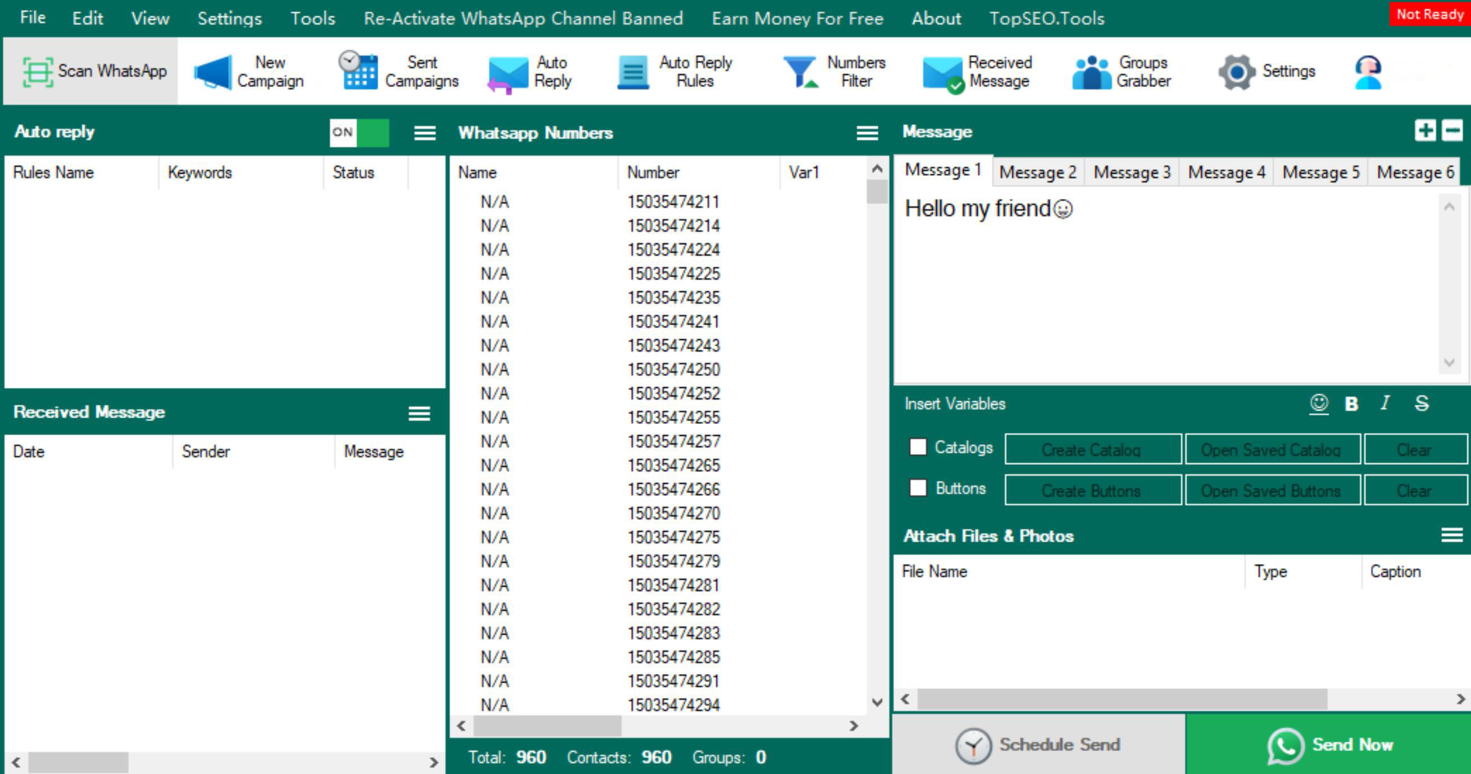
Task: Open Re-Activate WhatsApp Channel Banned menu
Action: (x=523, y=18)
